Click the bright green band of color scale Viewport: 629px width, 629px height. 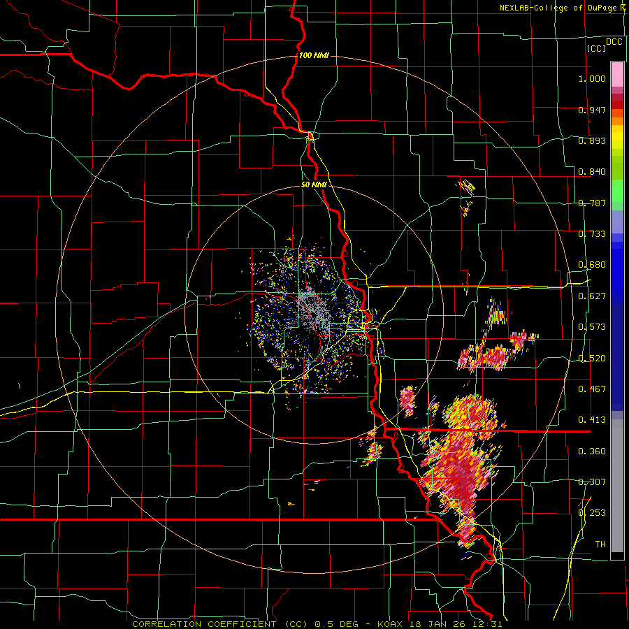[617, 191]
